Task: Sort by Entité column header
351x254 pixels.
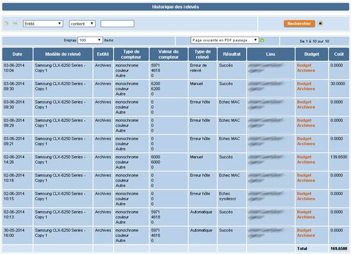Action: click(x=103, y=54)
